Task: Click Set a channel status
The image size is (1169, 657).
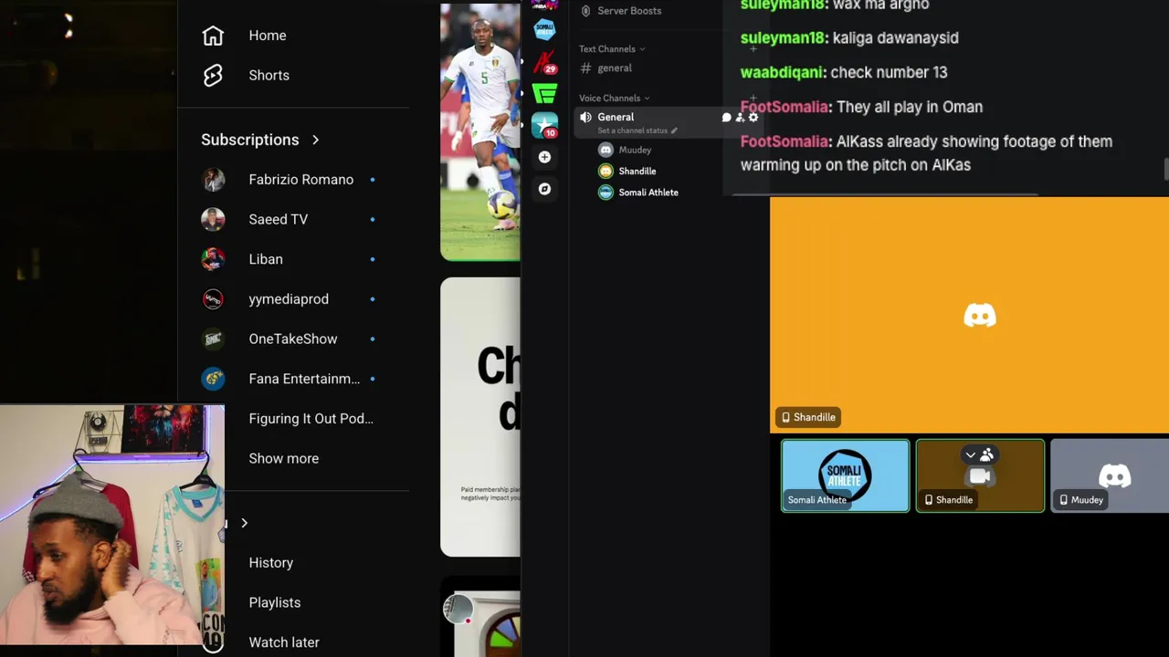Action: pos(637,130)
